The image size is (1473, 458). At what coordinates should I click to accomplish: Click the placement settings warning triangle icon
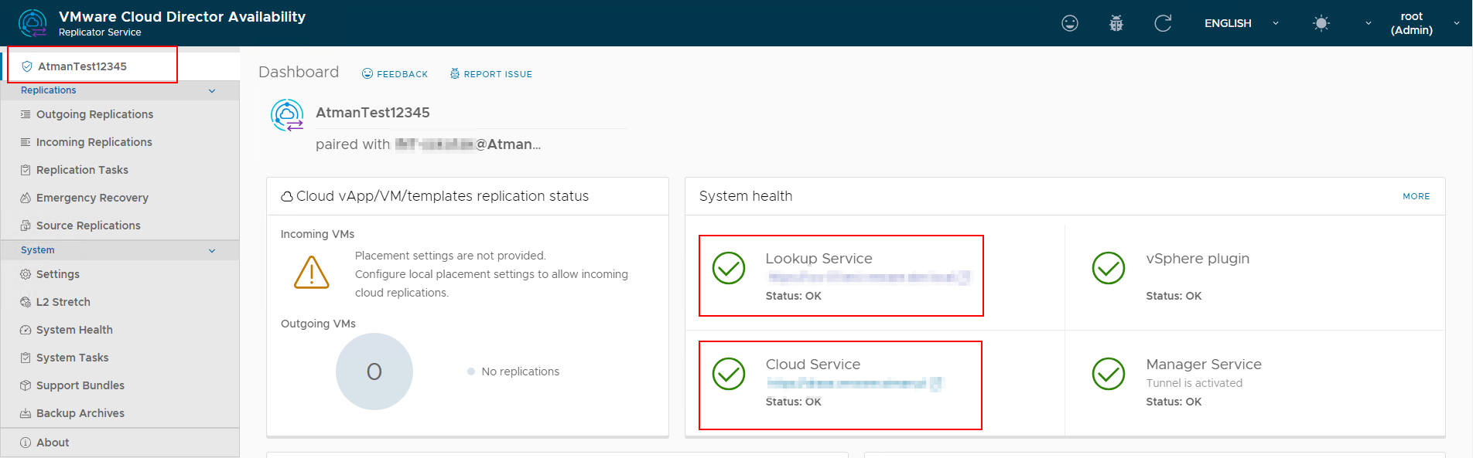tap(312, 273)
